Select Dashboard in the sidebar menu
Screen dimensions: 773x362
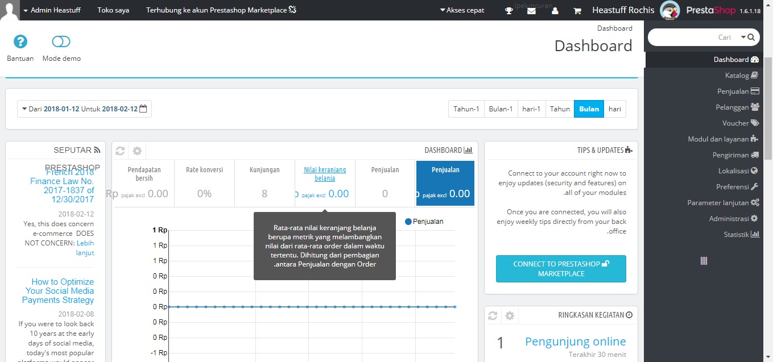(704, 60)
